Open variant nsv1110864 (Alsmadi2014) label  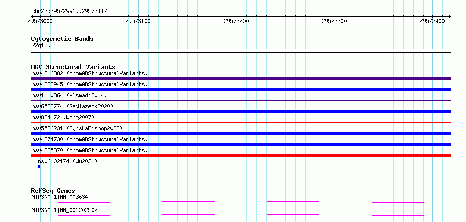tap(69, 95)
